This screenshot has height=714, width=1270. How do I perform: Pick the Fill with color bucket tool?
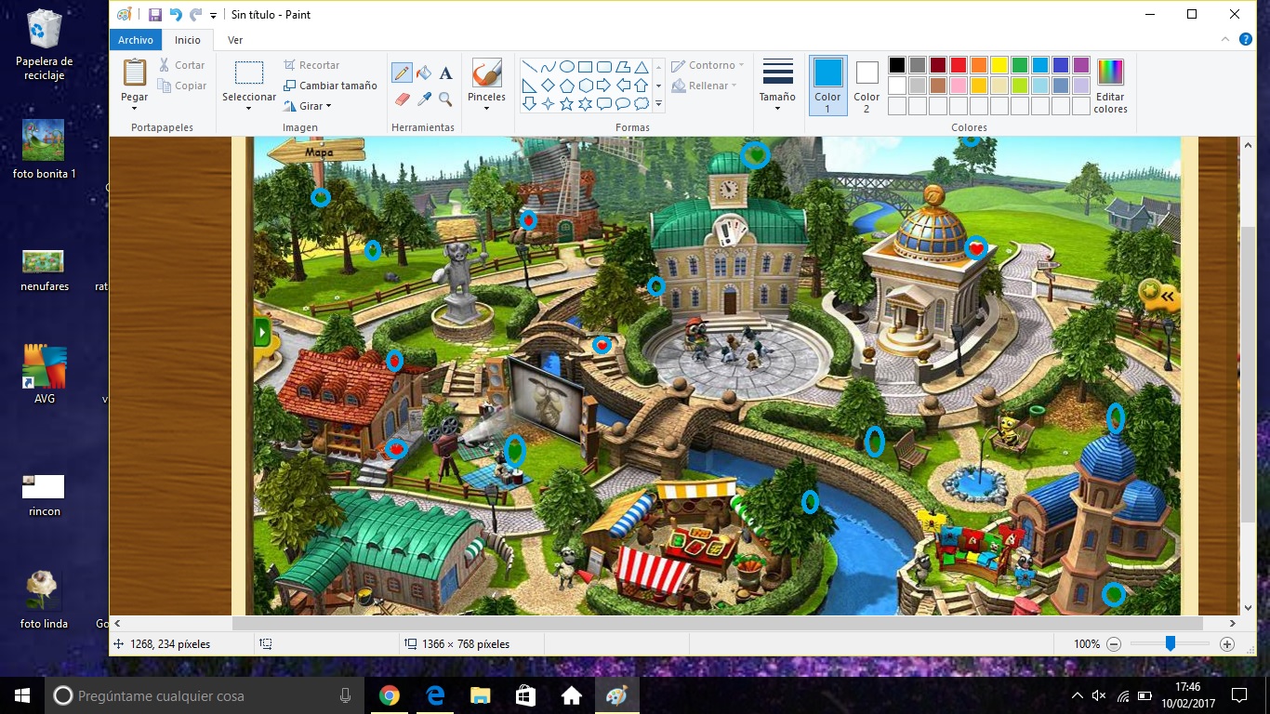(x=424, y=73)
